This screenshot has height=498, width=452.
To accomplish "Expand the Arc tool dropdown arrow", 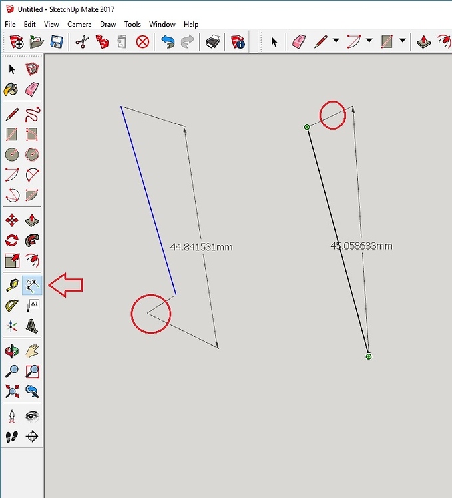I will pos(369,41).
